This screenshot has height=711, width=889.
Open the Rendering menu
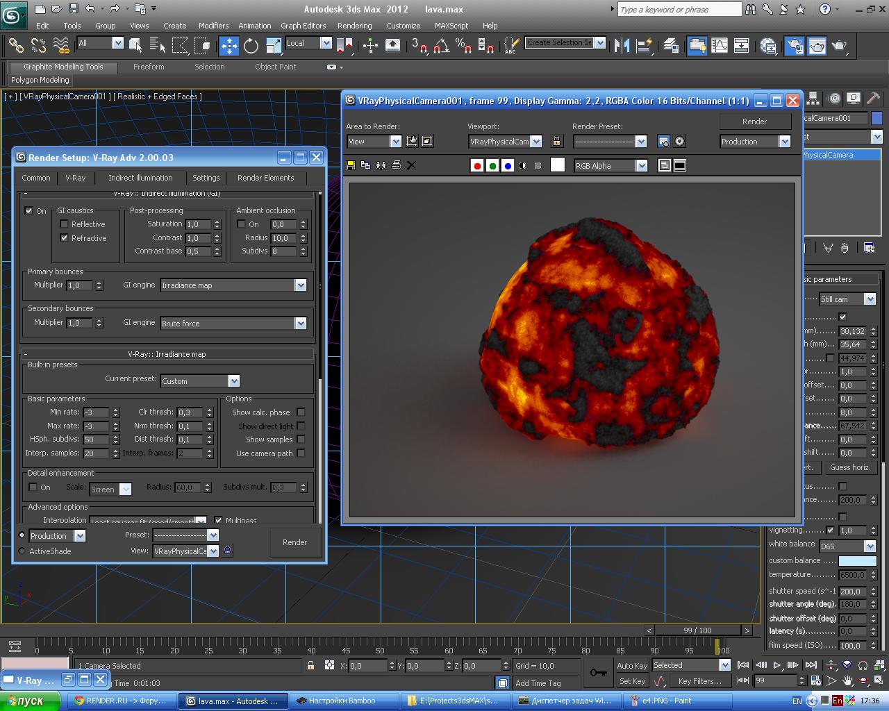point(354,26)
